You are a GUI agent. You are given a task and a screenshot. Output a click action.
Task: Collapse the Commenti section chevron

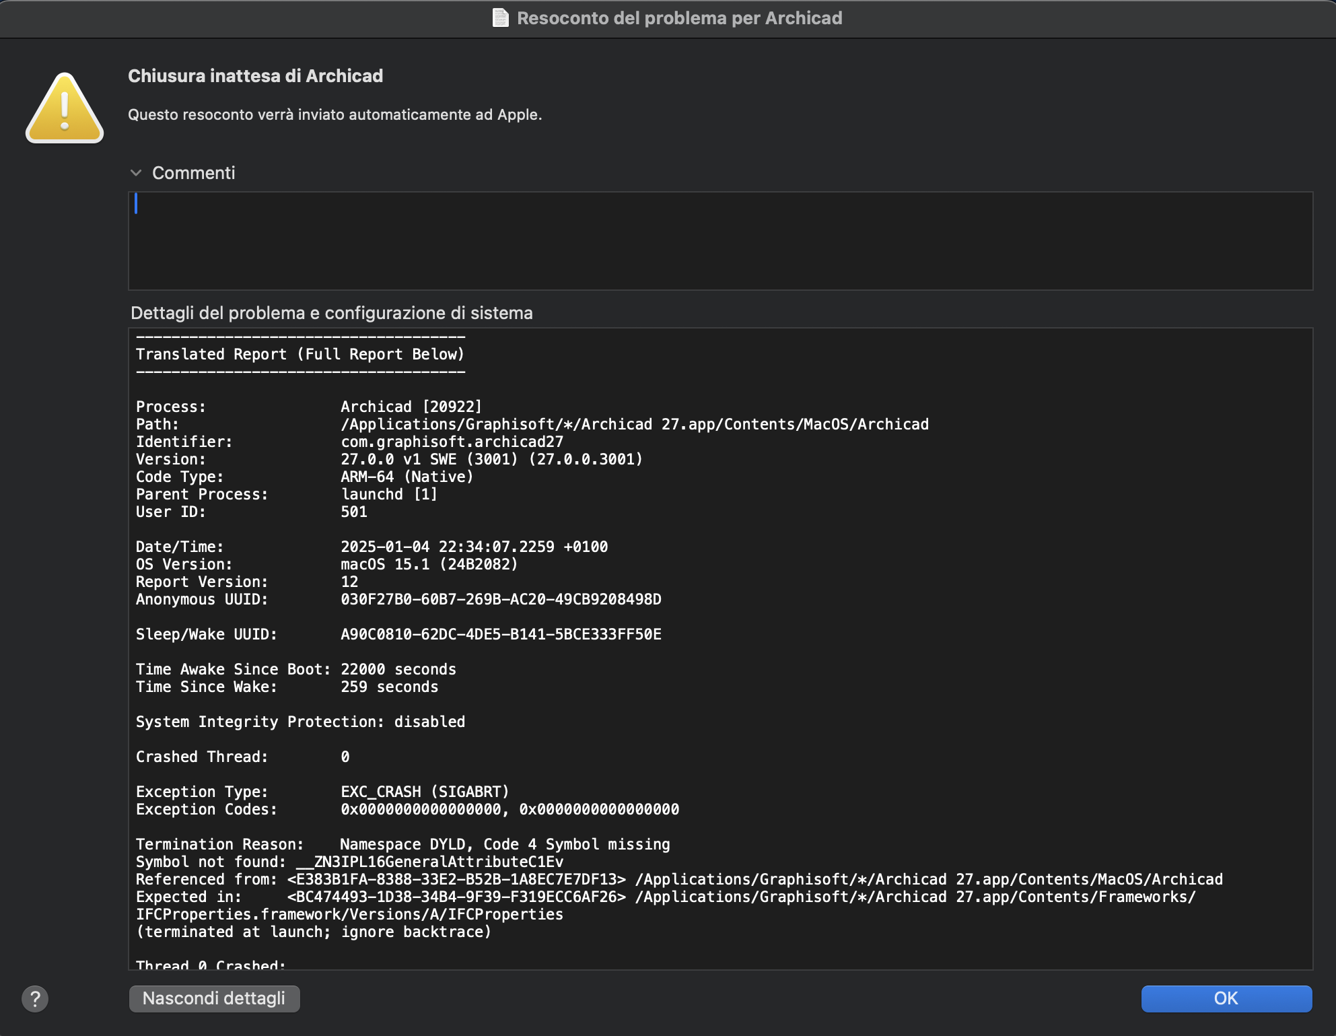coord(136,173)
